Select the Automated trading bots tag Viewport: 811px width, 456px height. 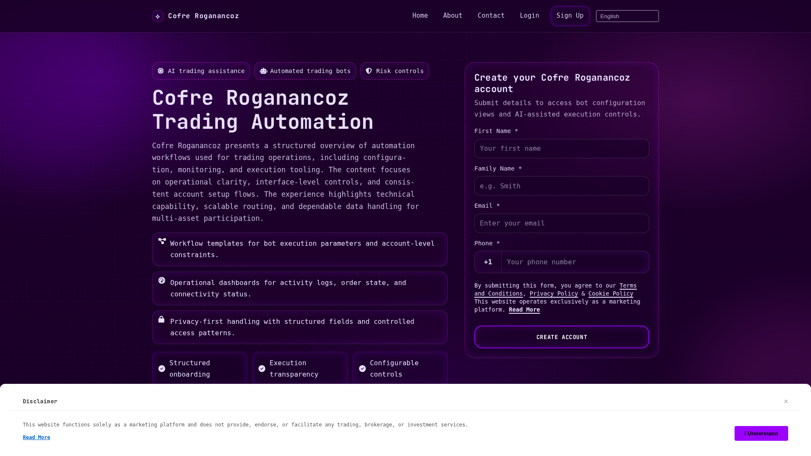305,71
